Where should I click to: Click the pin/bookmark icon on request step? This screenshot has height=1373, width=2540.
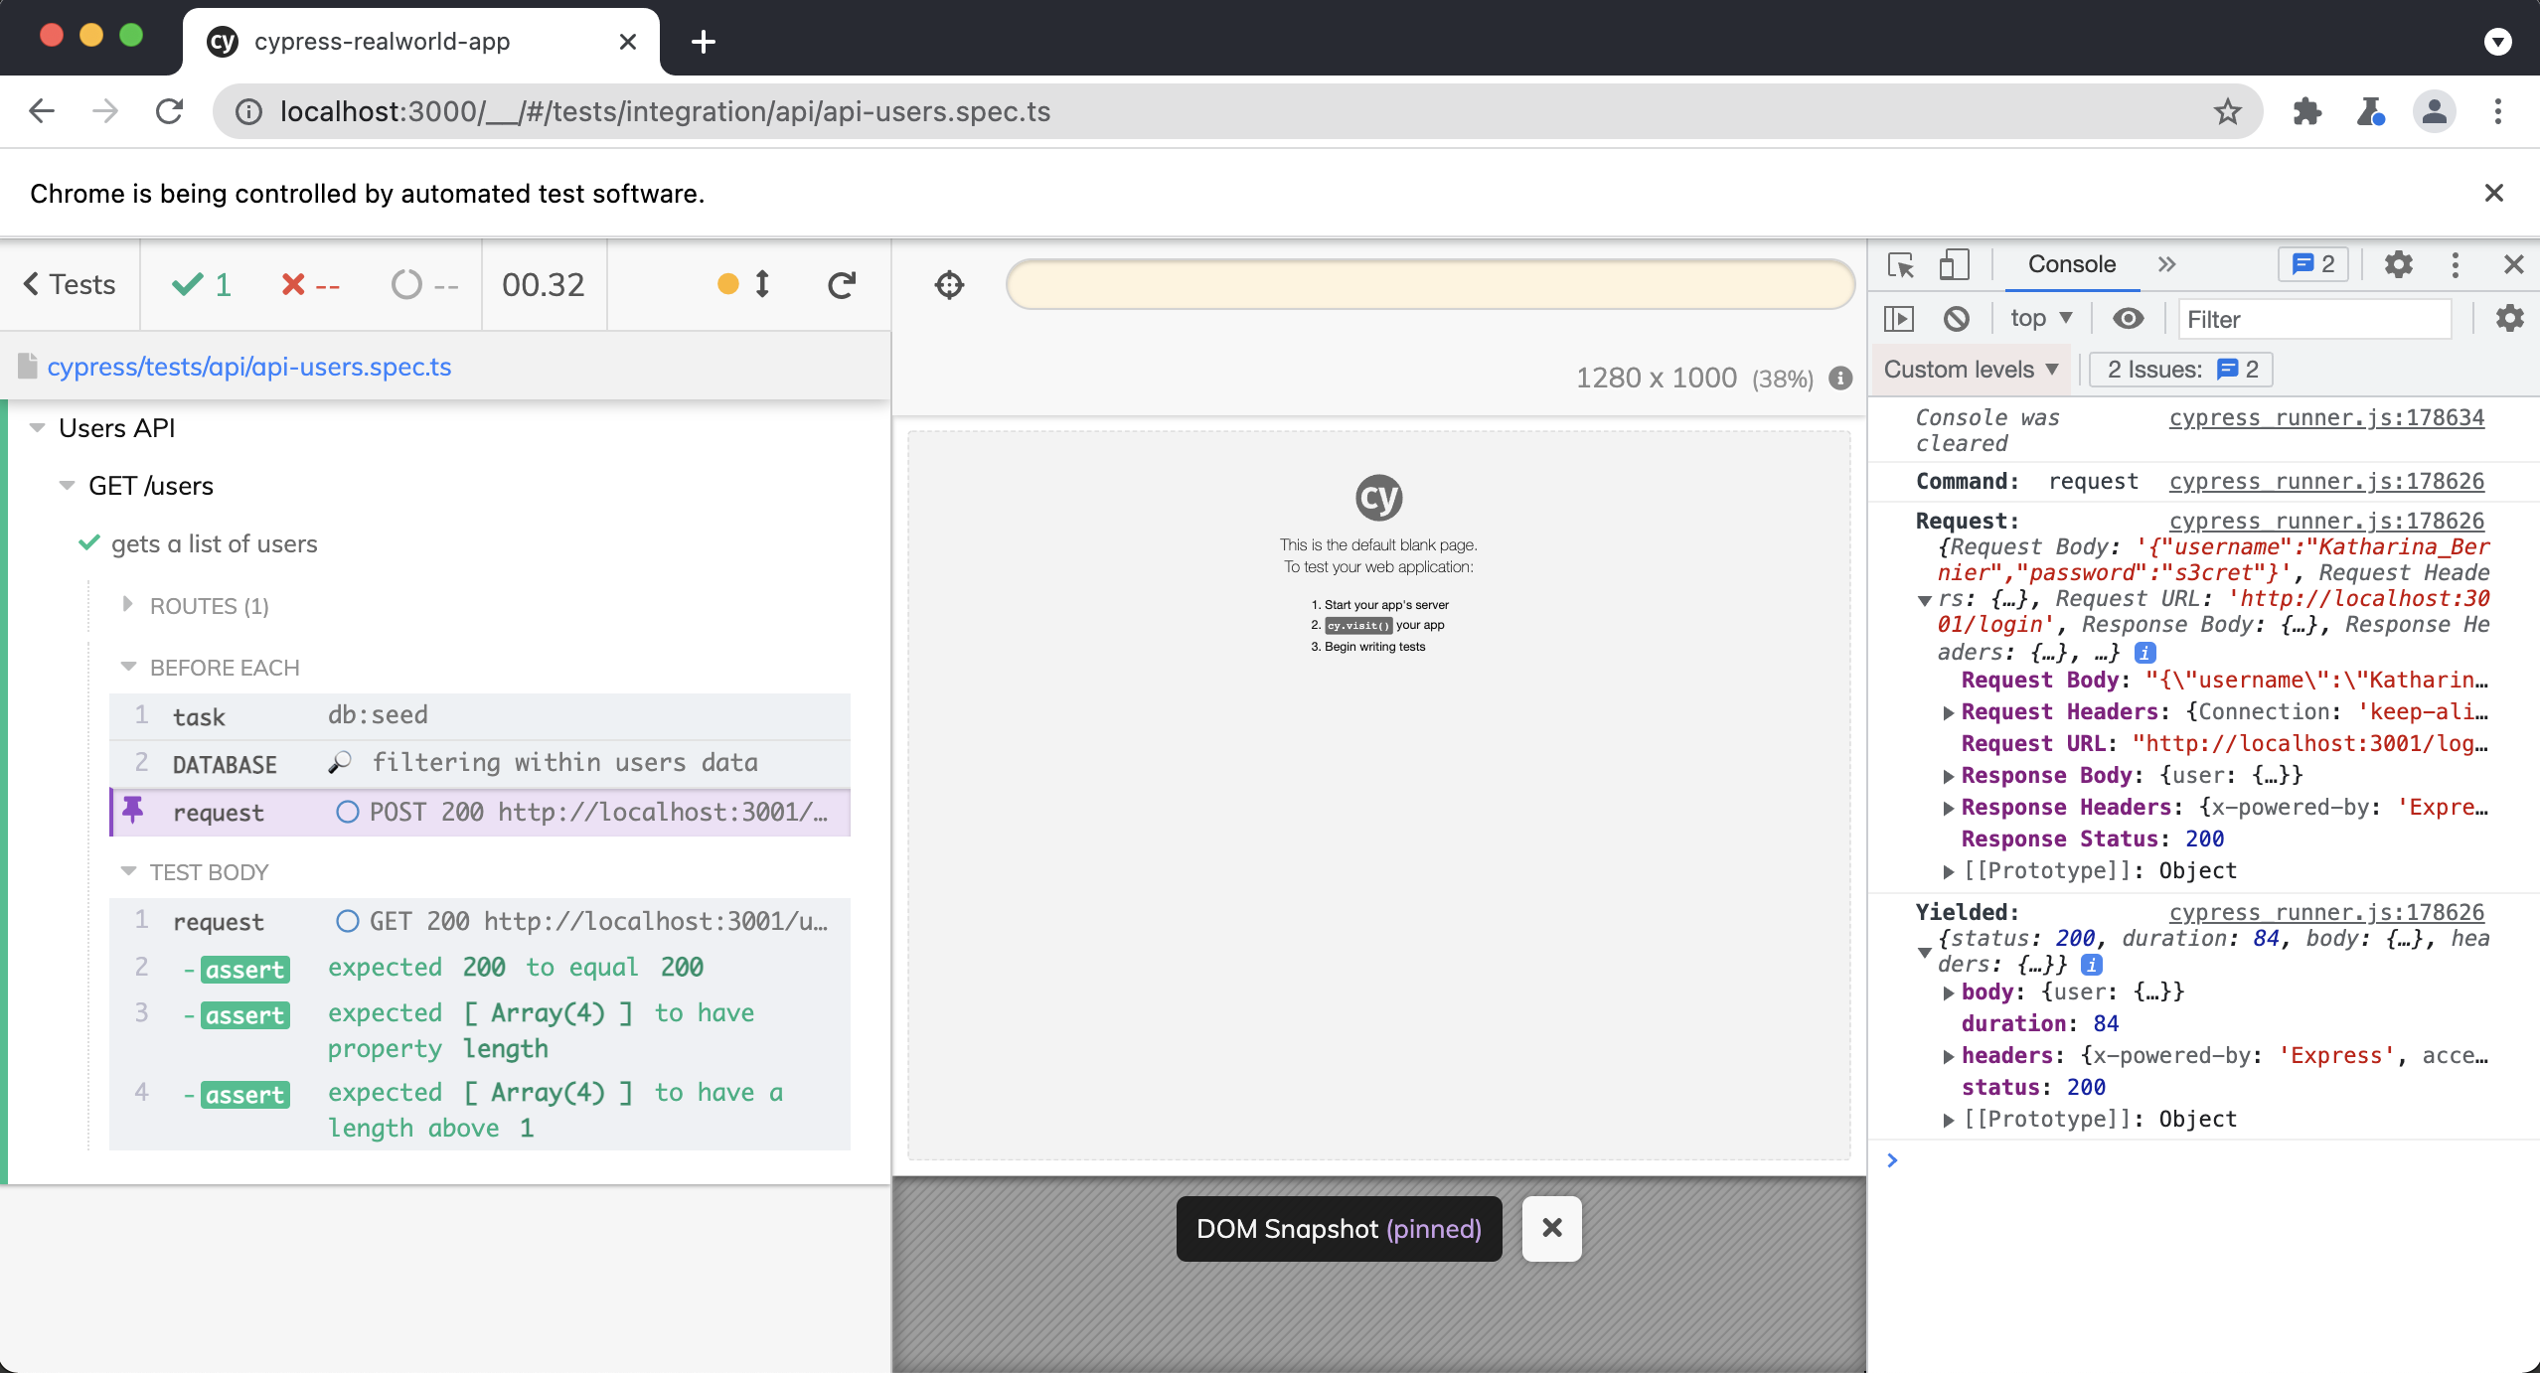[x=132, y=812]
